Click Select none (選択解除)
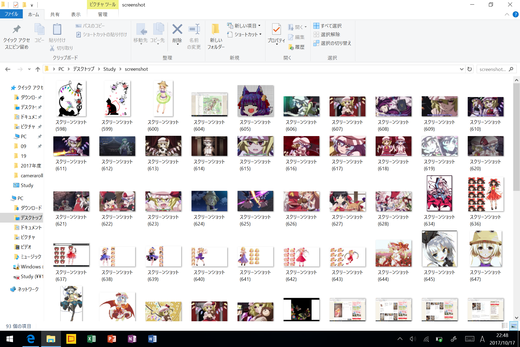 (327, 34)
